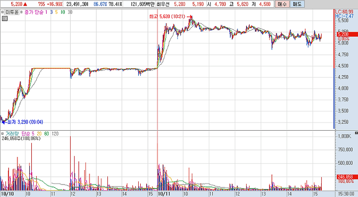The height and width of the screenshot is (197, 358).
Task: Select the green 10 moving average period
Action: [x=63, y=12]
